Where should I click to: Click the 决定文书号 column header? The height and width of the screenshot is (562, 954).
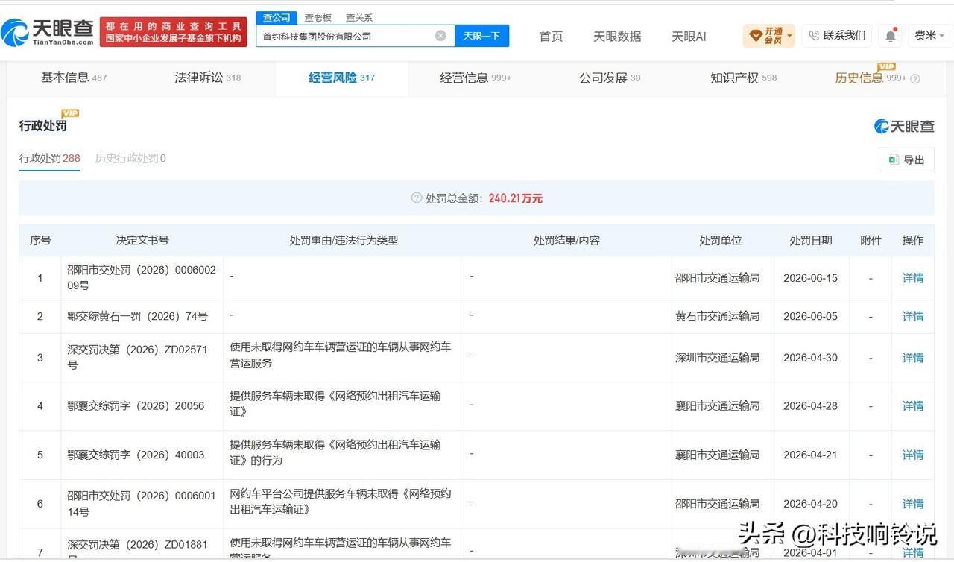(x=142, y=240)
